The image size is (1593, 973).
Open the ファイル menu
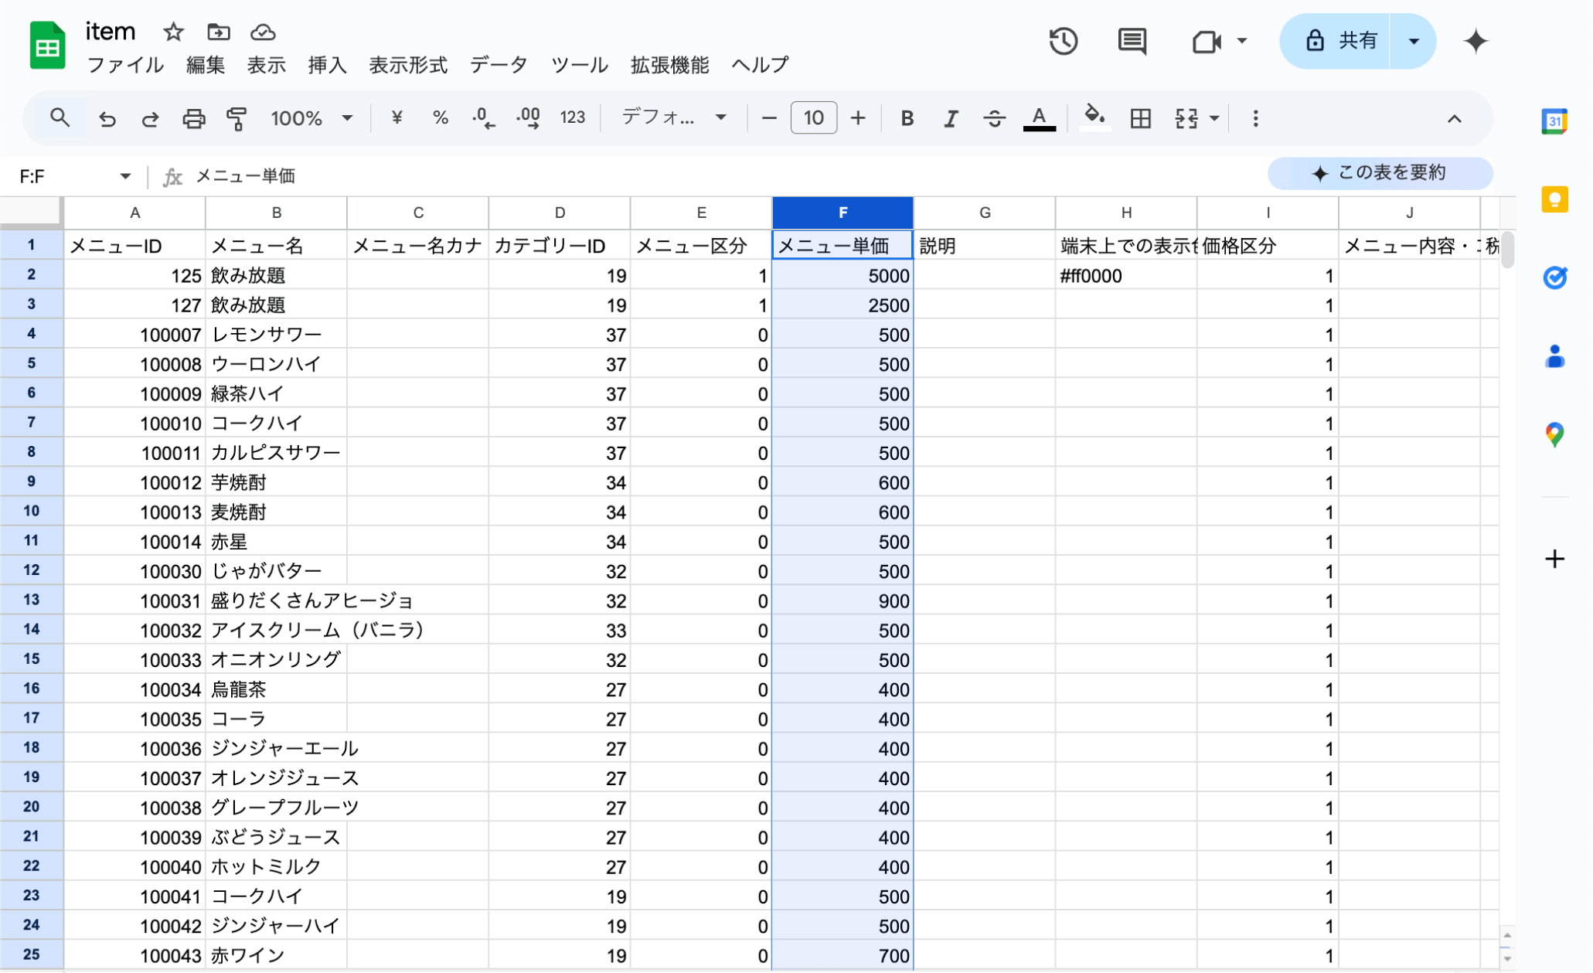(124, 65)
